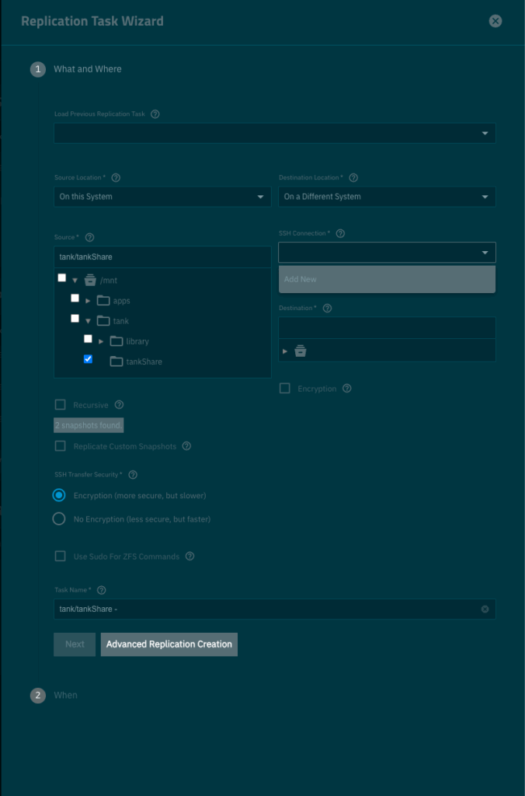Click the Next button

click(x=75, y=644)
